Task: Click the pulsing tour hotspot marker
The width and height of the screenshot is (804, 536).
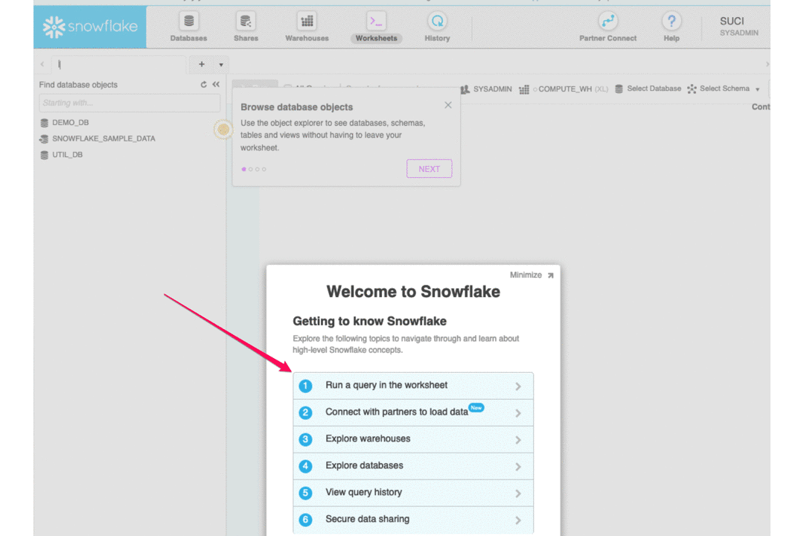Action: [223, 130]
